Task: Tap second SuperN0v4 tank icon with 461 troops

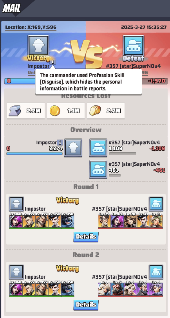Action: coord(98,169)
